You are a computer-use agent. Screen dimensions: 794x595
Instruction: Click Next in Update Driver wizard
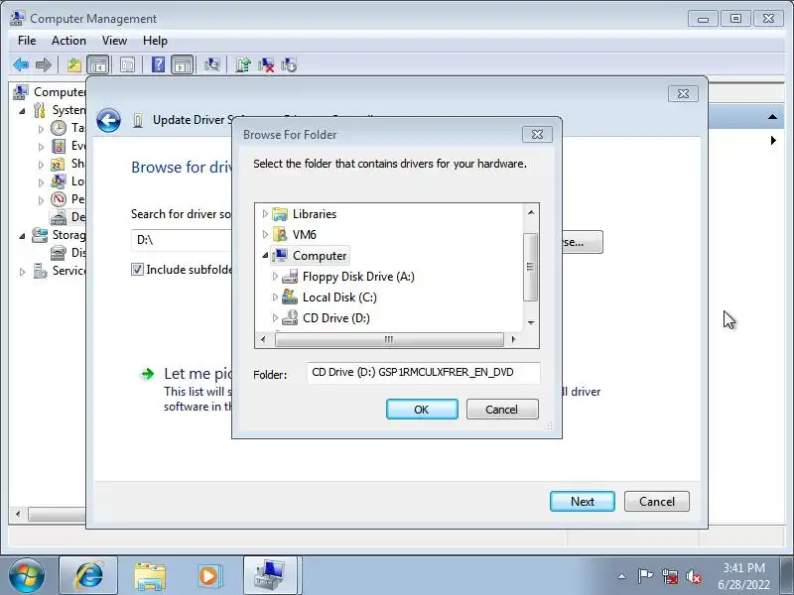click(x=583, y=502)
